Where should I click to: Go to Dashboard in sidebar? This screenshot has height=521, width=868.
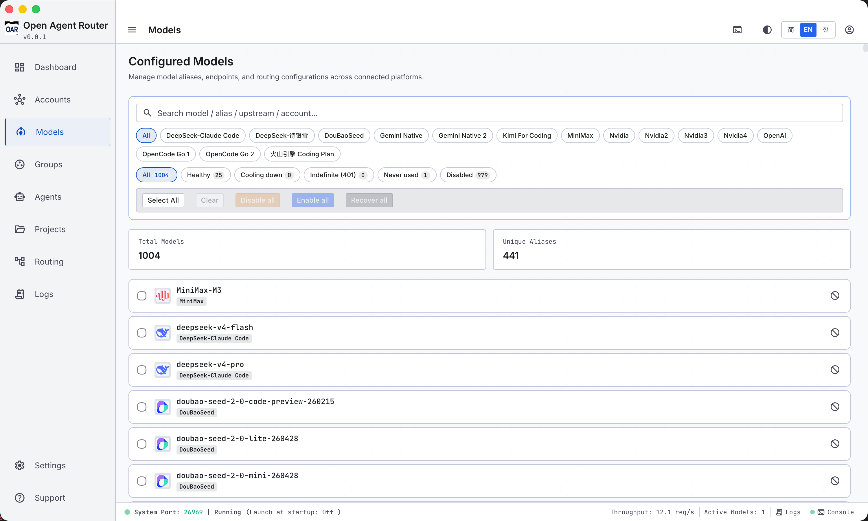tap(58, 67)
